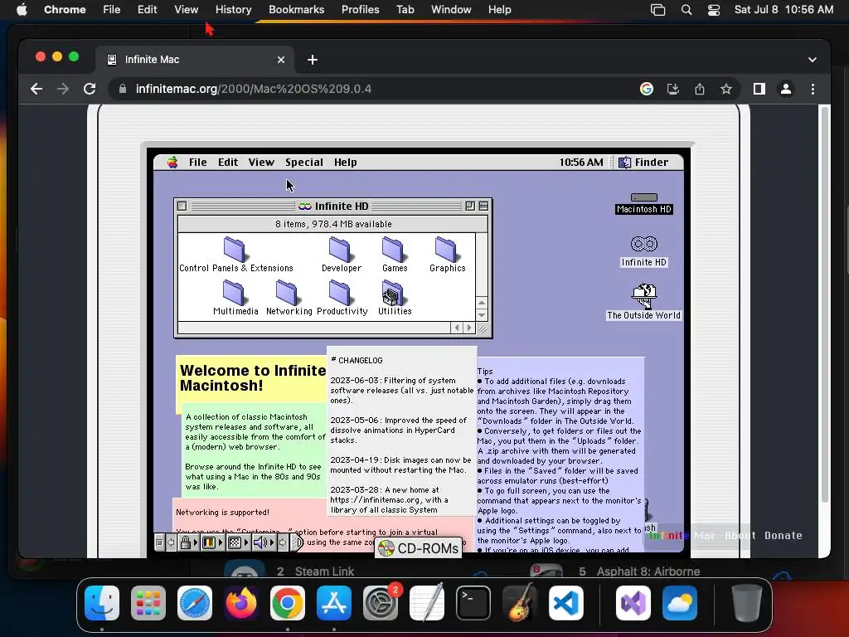Screen dimensions: 849x637
Task: Expand the Chrome tab search chevron
Action: [813, 60]
